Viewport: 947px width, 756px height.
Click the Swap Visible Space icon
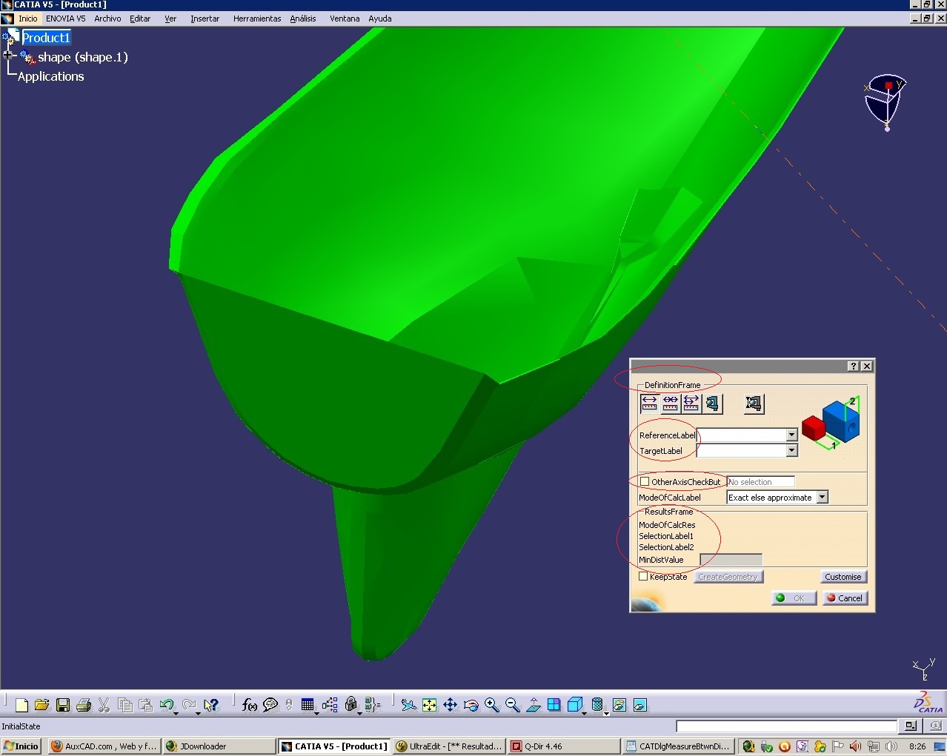[640, 705]
